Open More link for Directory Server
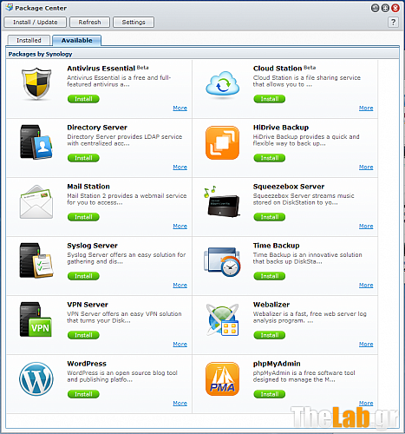405x434 pixels. [180, 167]
